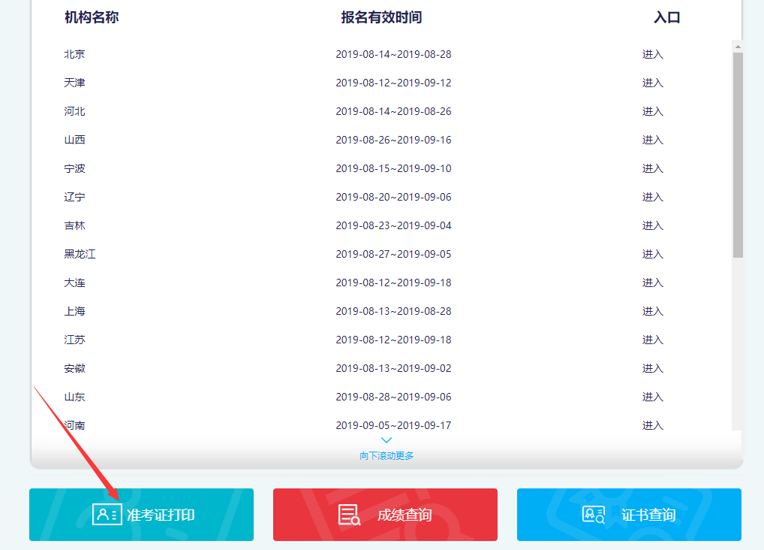This screenshot has height=550, width=764.
Task: Click the scrollbar up arrow
Action: pyautogui.click(x=738, y=47)
